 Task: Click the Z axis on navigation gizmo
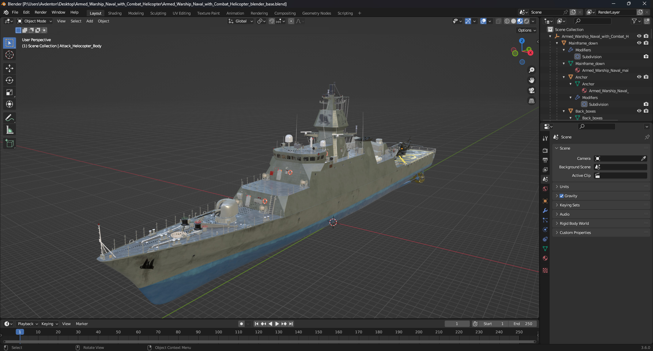[x=522, y=40]
